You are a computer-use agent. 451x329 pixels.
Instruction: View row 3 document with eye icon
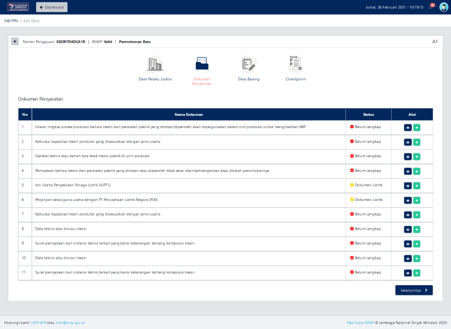pyautogui.click(x=407, y=156)
